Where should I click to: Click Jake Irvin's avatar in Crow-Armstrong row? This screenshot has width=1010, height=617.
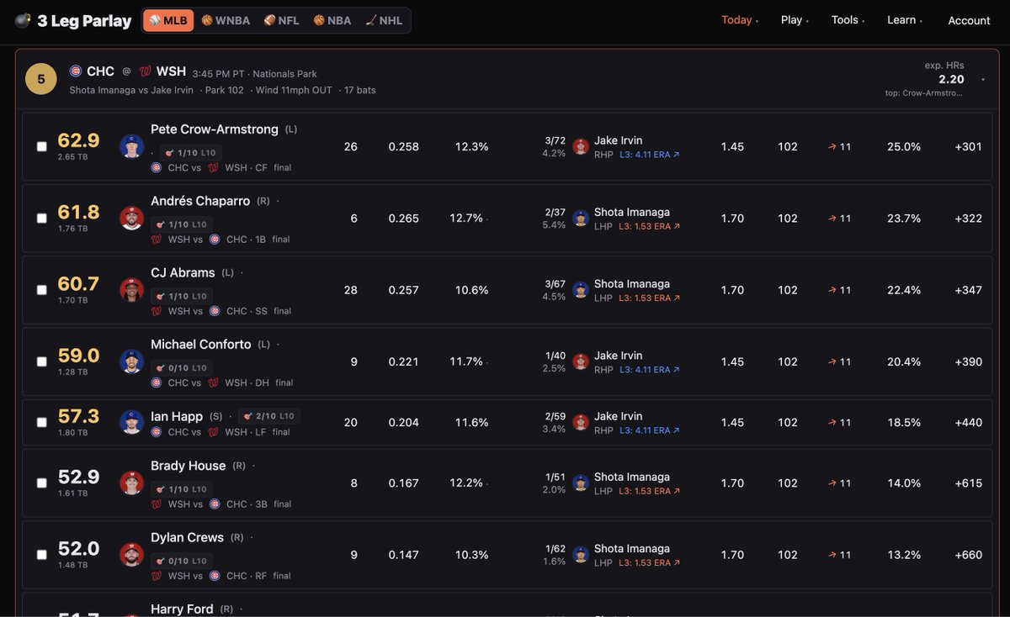pyautogui.click(x=581, y=146)
